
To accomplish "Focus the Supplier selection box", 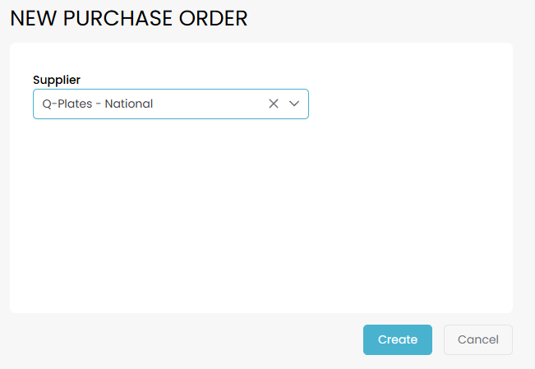I will [181, 104].
